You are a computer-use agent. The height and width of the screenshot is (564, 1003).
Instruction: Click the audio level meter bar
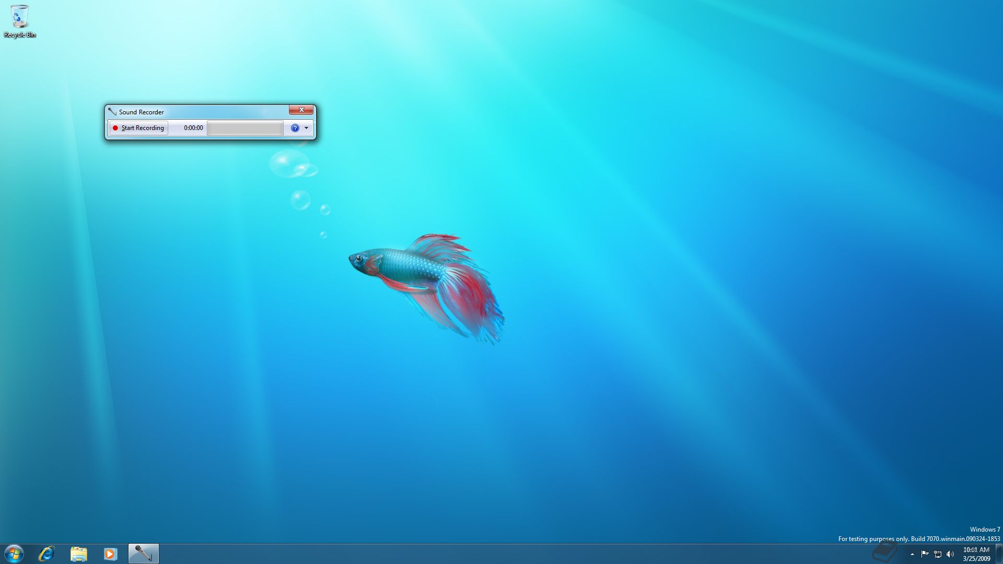(245, 128)
